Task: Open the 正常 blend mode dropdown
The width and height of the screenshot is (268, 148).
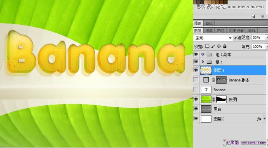Action: (213, 38)
